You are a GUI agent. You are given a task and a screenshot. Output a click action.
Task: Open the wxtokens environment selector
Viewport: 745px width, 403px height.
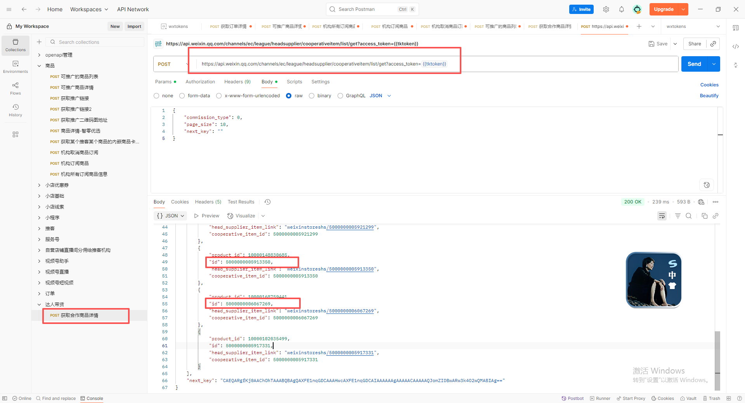pyautogui.click(x=693, y=26)
